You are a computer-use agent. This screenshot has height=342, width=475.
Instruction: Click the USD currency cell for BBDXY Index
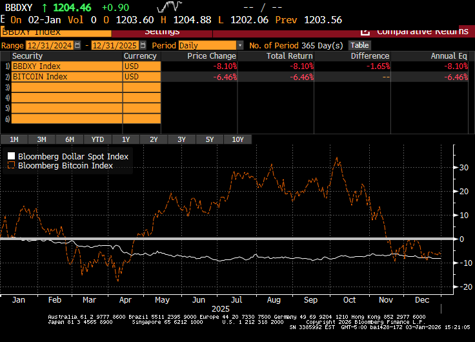141,66
